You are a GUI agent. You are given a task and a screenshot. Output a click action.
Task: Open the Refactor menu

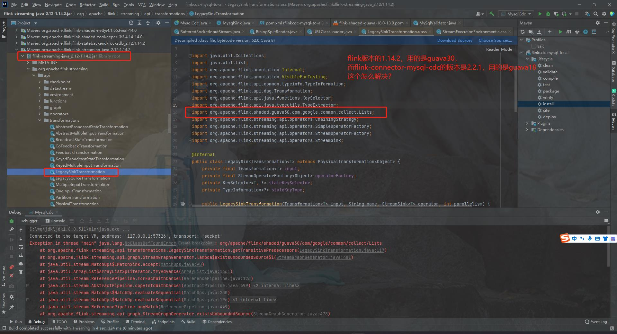tap(87, 4)
